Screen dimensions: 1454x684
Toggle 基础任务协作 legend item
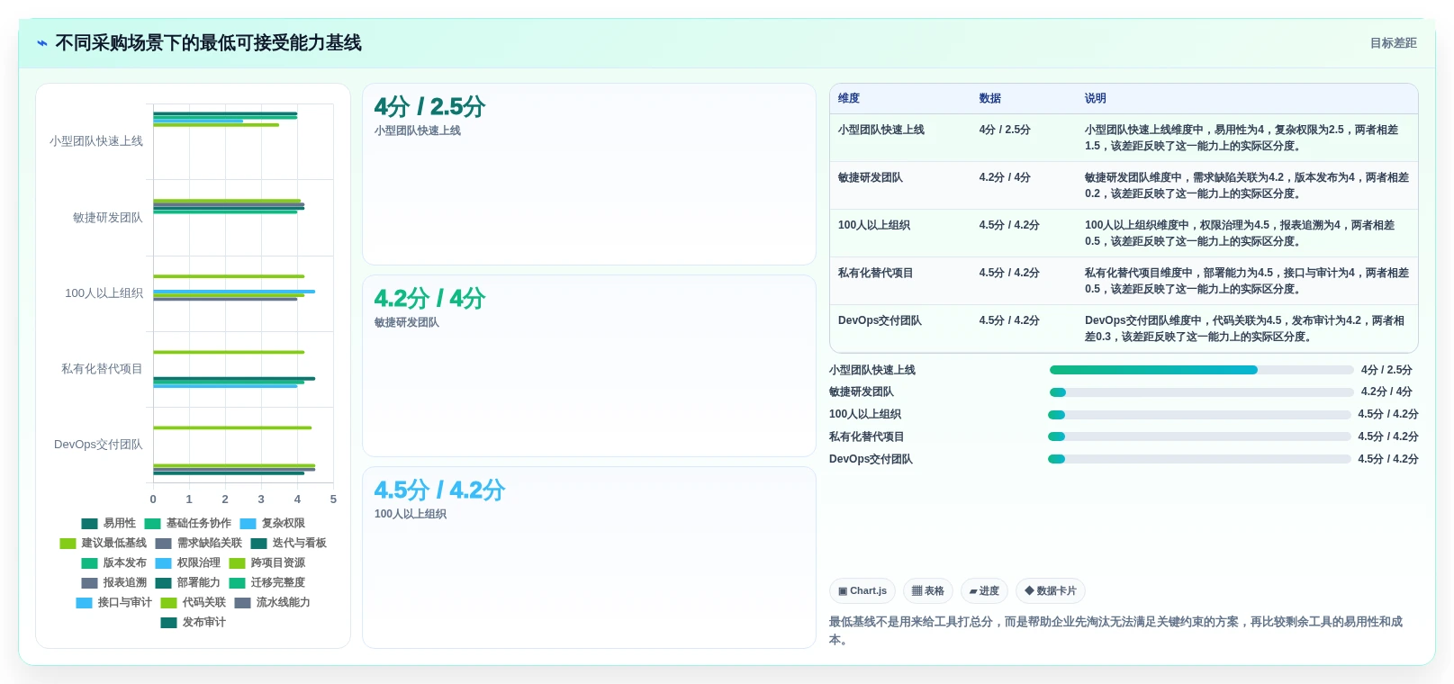point(187,524)
